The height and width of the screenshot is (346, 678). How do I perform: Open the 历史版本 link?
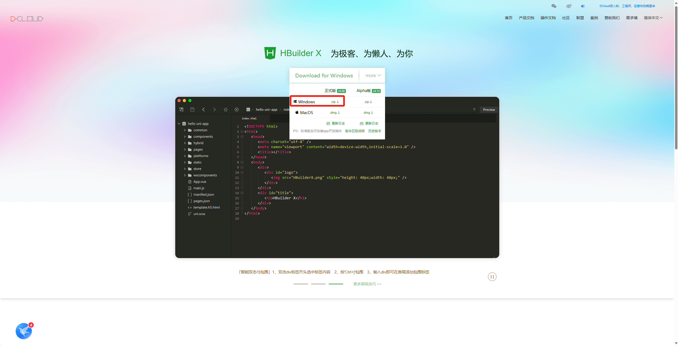(x=375, y=131)
